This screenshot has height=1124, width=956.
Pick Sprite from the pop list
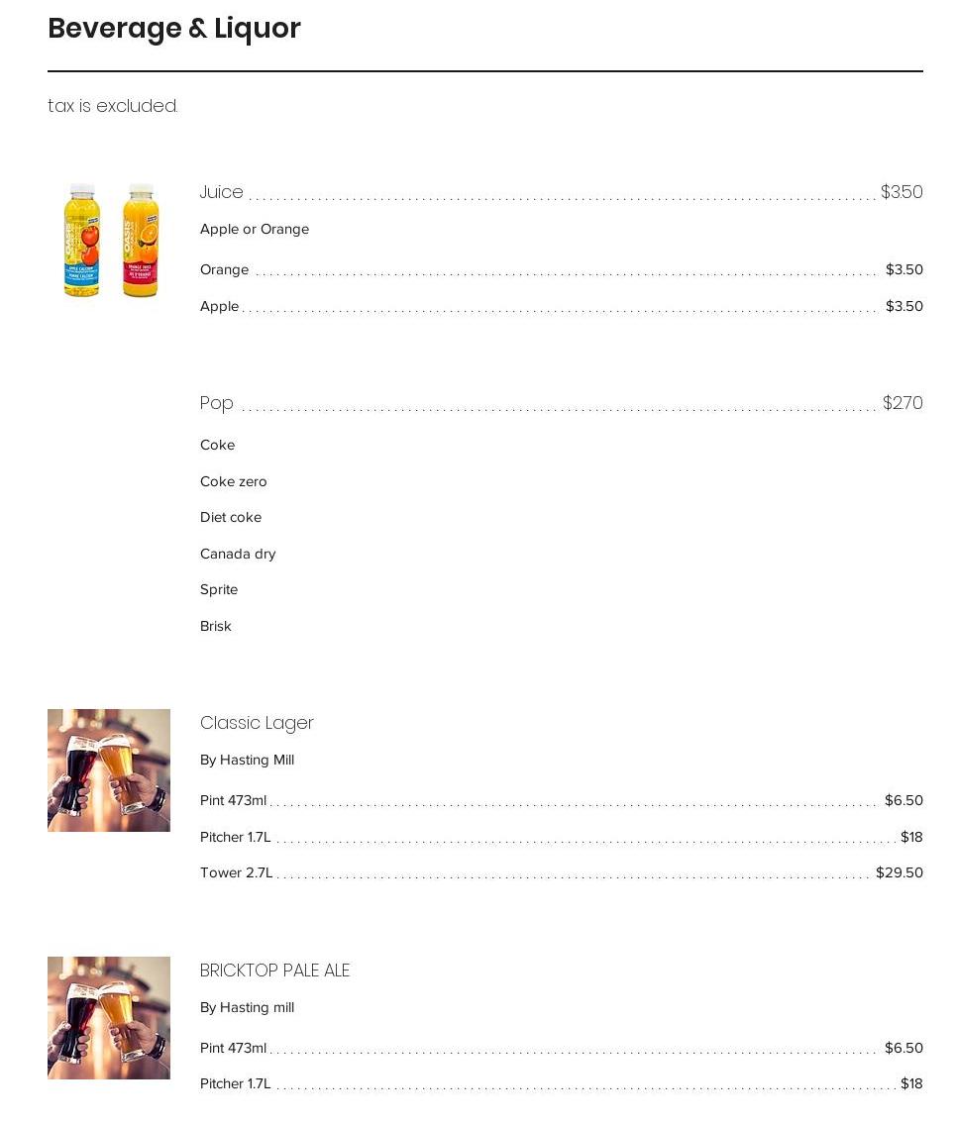219,590
